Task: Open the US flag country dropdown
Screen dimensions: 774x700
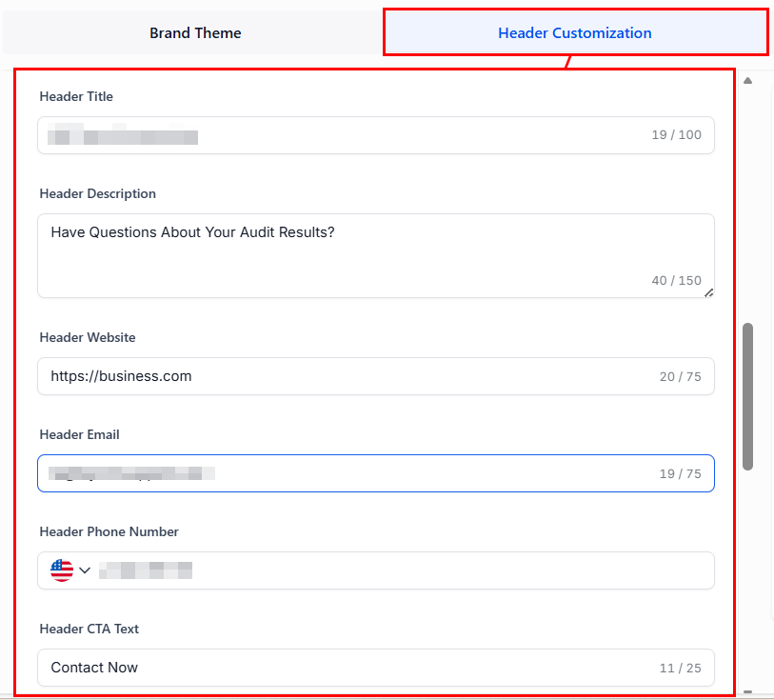Action: [70, 570]
